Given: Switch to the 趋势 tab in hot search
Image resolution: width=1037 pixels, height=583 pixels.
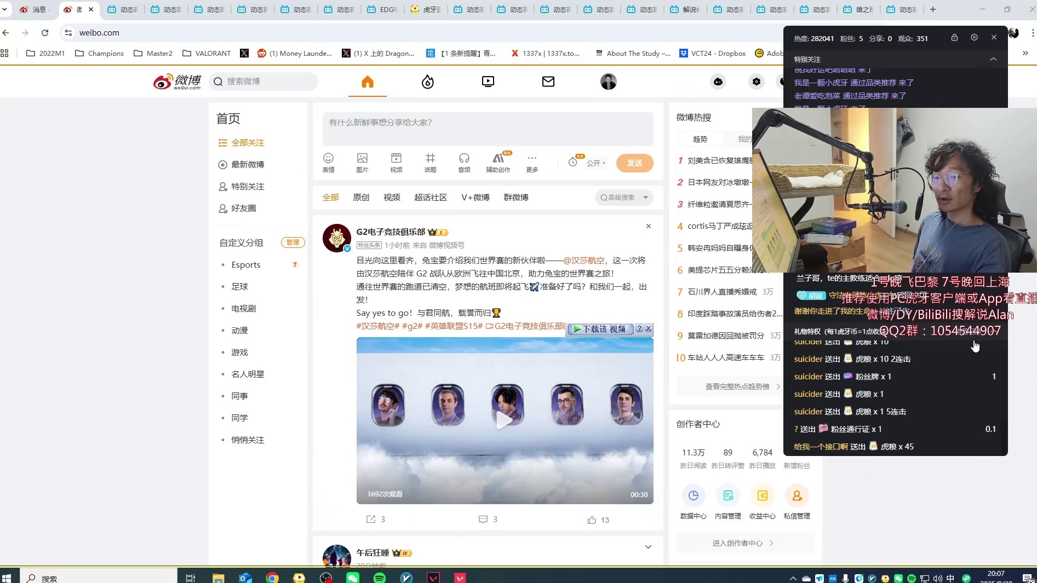Looking at the screenshot, I should point(699,138).
